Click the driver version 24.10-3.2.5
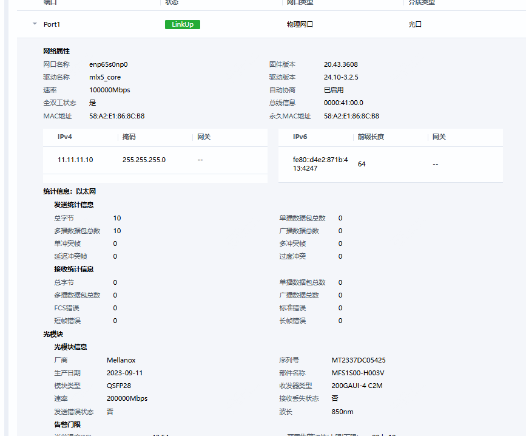This screenshot has height=436, width=526. coord(341,77)
